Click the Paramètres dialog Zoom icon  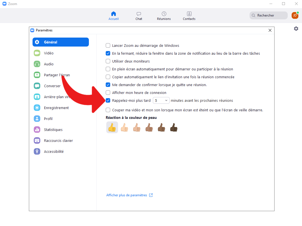32,30
